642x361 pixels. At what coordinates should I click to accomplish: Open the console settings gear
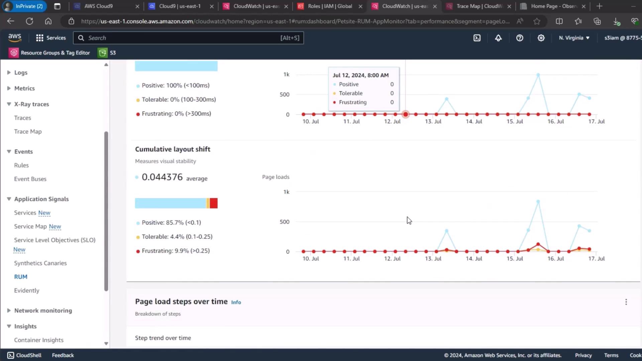[x=541, y=38]
